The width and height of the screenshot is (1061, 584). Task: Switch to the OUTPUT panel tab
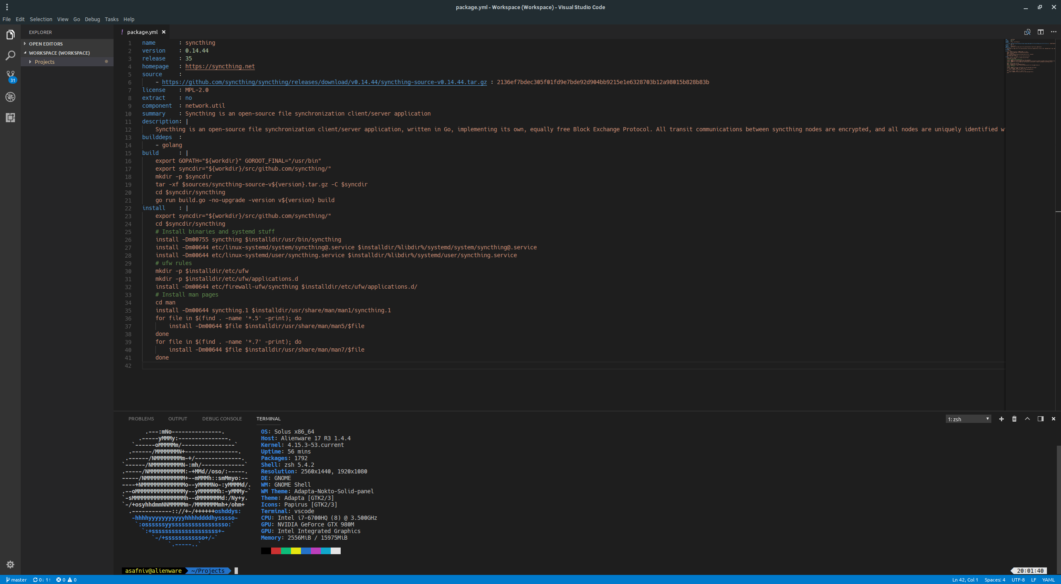point(178,419)
